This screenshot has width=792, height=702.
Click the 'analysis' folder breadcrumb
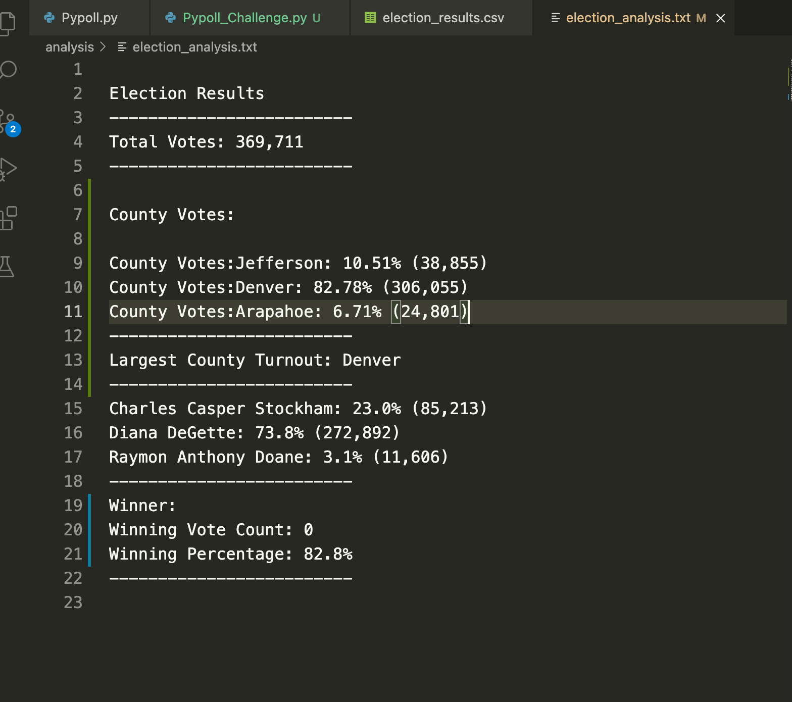click(70, 47)
